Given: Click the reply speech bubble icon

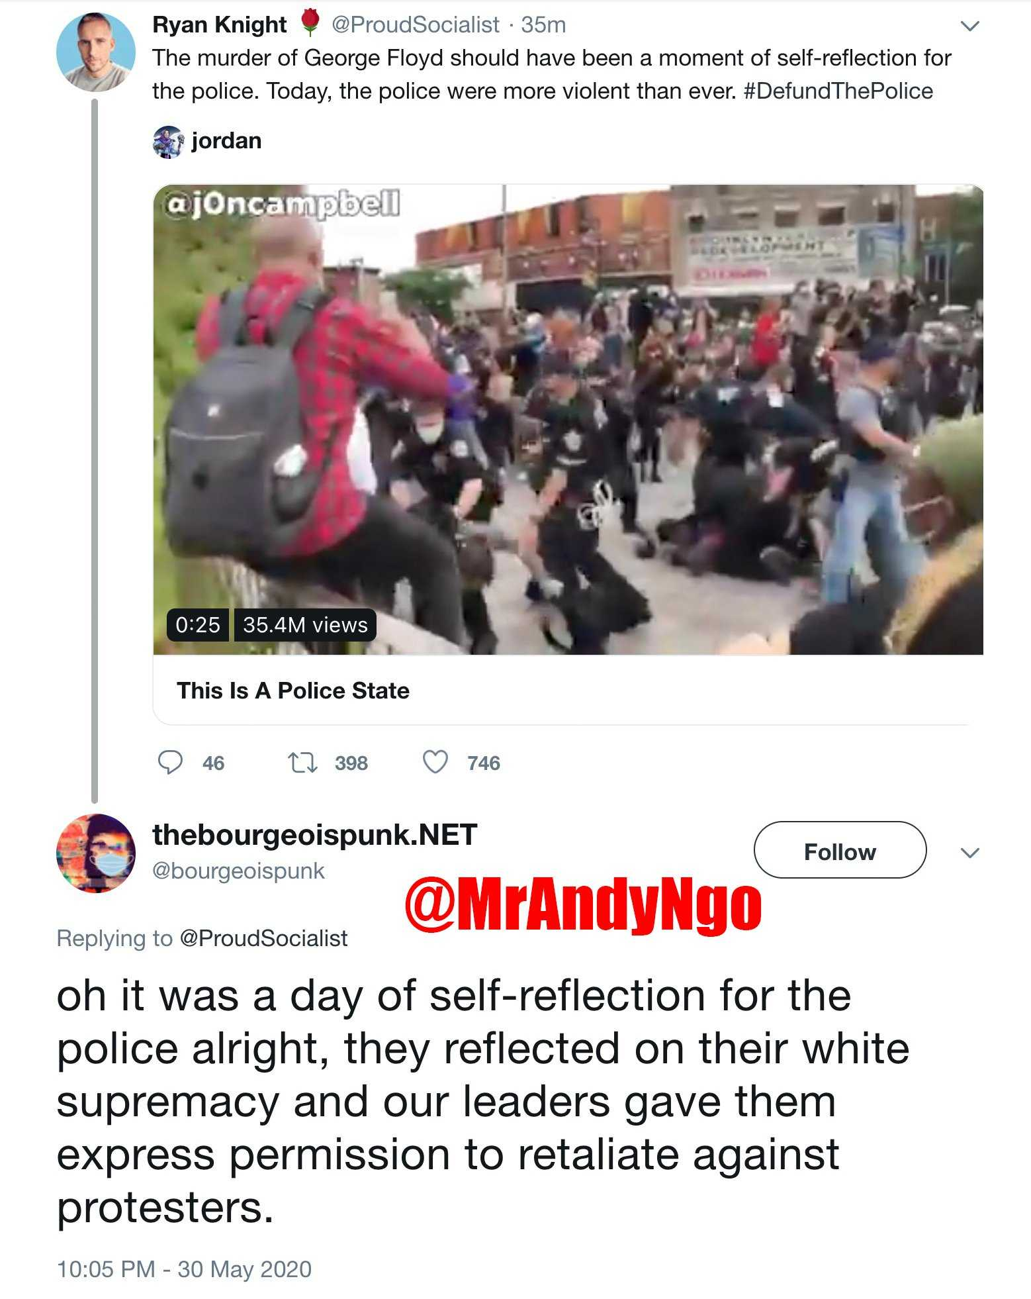Looking at the screenshot, I should click(x=170, y=762).
